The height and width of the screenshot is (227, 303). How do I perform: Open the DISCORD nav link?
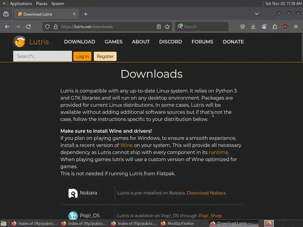[171, 42]
